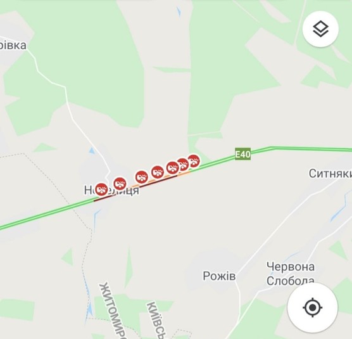Select the third crash icon from left
352x339 pixels.
click(142, 177)
